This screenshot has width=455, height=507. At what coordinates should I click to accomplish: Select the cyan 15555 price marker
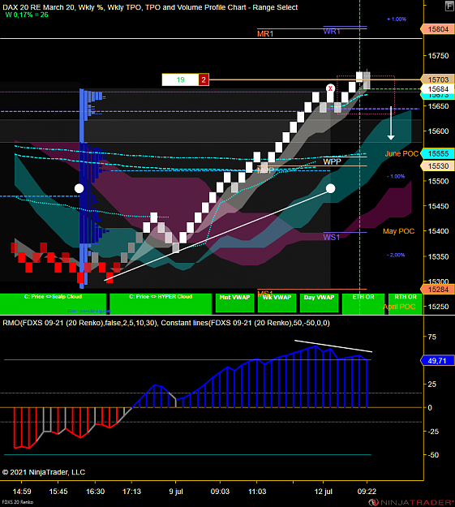pos(438,153)
